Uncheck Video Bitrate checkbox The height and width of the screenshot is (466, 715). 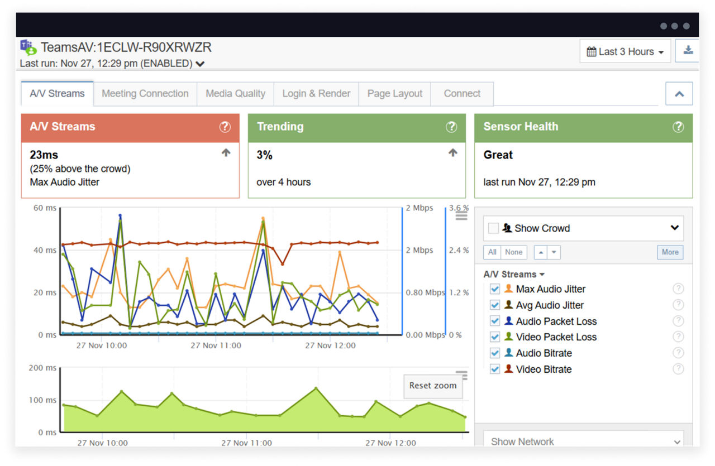494,369
